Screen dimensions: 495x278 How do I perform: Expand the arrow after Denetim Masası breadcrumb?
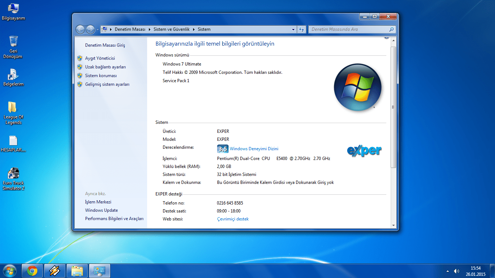pyautogui.click(x=150, y=29)
